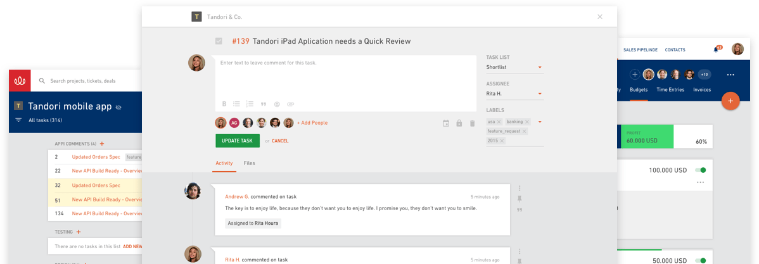This screenshot has height=264, width=759.
Task: Remove the banking label
Action: click(x=527, y=122)
